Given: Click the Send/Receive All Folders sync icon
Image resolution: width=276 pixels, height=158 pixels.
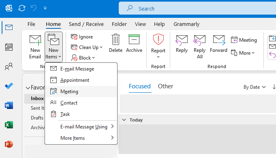Looking at the screenshot, I should [22, 8].
